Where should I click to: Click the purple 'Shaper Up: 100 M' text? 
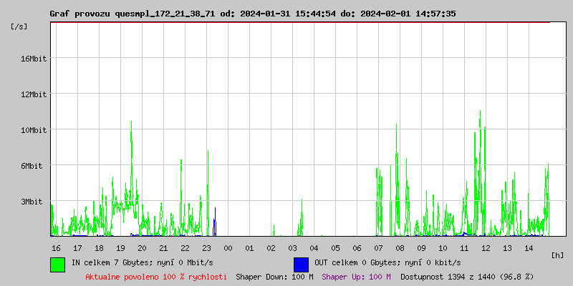[356, 277]
